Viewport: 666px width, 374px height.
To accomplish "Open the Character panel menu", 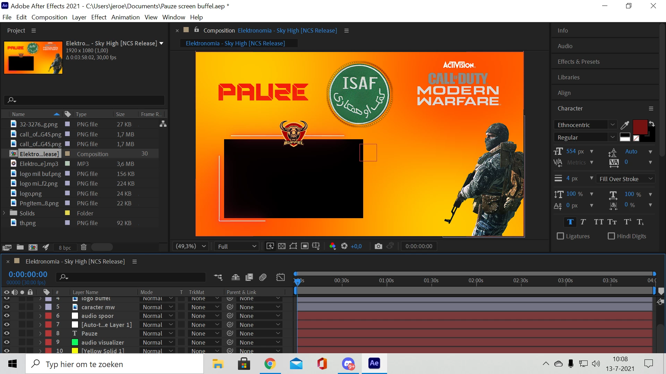I will pos(651,108).
